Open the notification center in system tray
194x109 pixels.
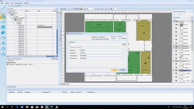[x=191, y=107]
